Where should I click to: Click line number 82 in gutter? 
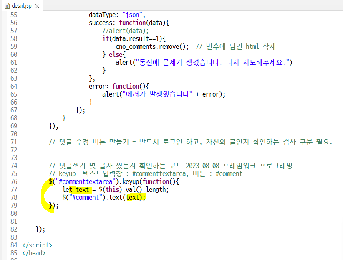[14, 229]
